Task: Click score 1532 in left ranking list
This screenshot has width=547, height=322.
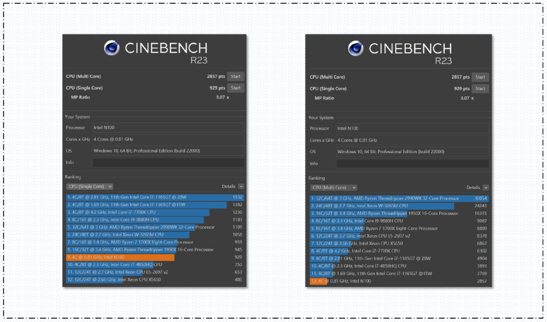Action: click(237, 197)
